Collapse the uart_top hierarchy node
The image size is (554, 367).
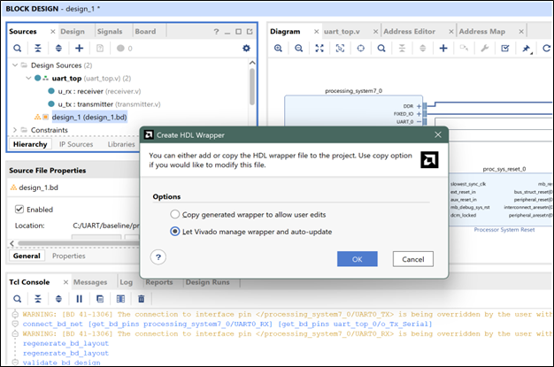click(28, 78)
